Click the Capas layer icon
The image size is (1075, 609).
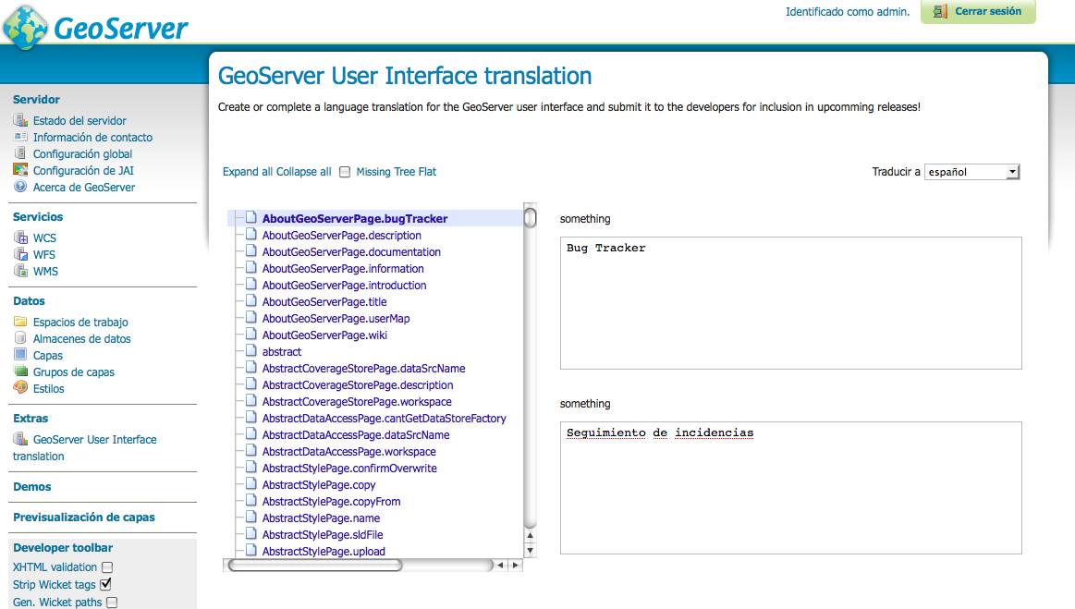tap(20, 354)
